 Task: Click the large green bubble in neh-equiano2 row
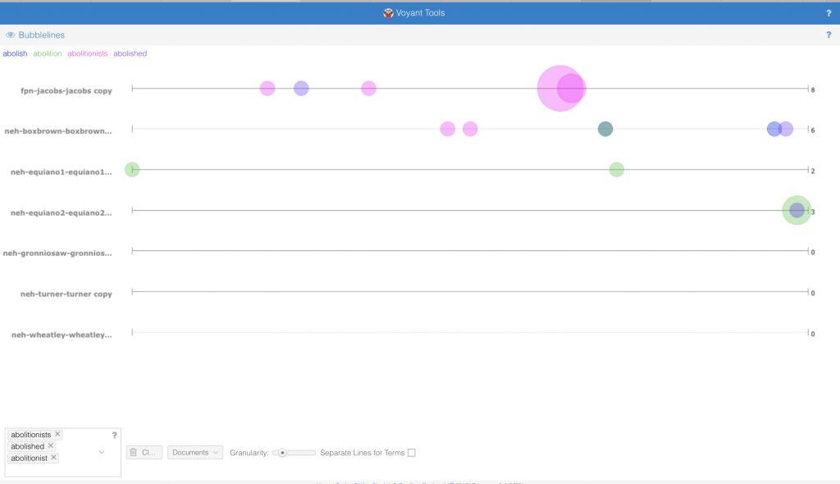click(797, 211)
